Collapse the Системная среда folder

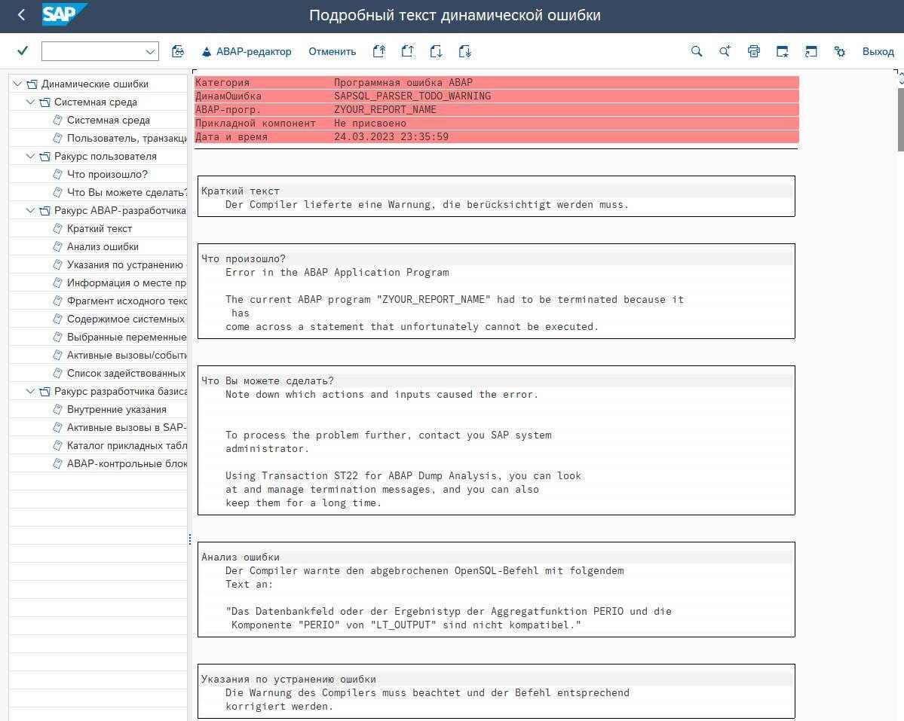(x=30, y=102)
